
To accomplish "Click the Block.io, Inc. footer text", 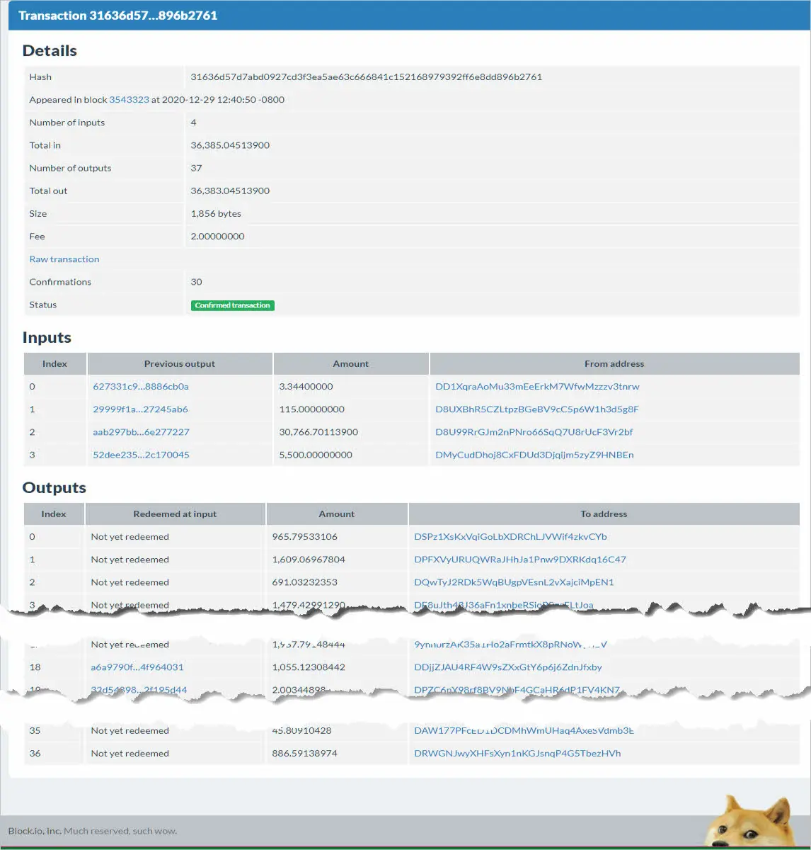I will (x=35, y=831).
